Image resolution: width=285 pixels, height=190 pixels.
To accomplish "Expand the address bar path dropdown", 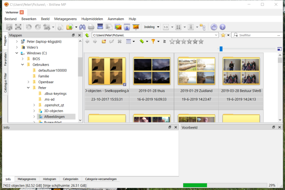I will pos(216,35).
